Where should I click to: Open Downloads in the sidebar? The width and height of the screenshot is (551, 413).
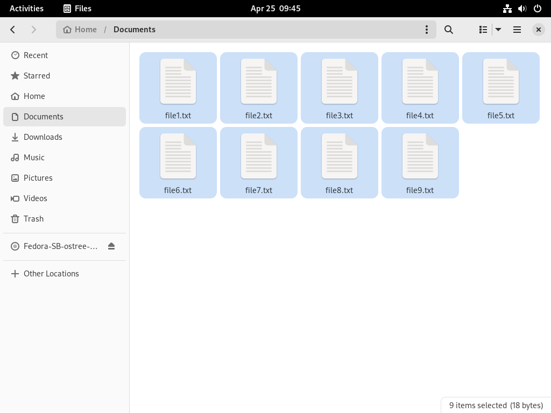coord(65,137)
